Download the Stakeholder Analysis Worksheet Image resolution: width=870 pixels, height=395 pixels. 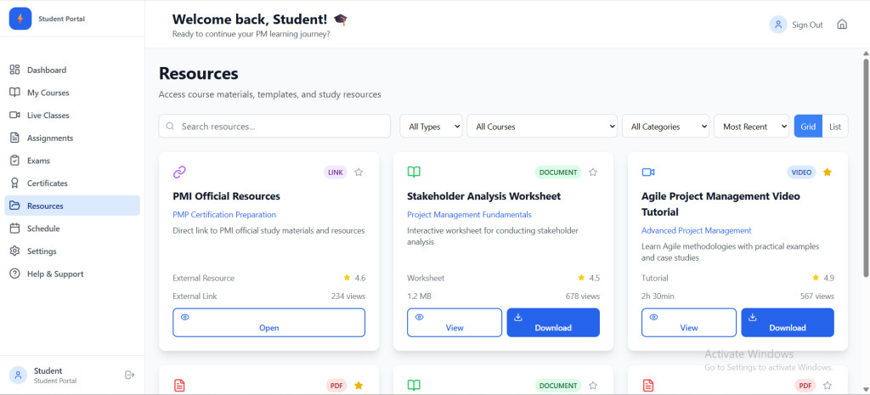click(x=553, y=323)
